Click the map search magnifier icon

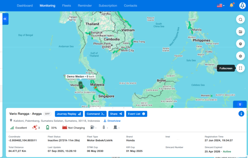tap(240, 19)
